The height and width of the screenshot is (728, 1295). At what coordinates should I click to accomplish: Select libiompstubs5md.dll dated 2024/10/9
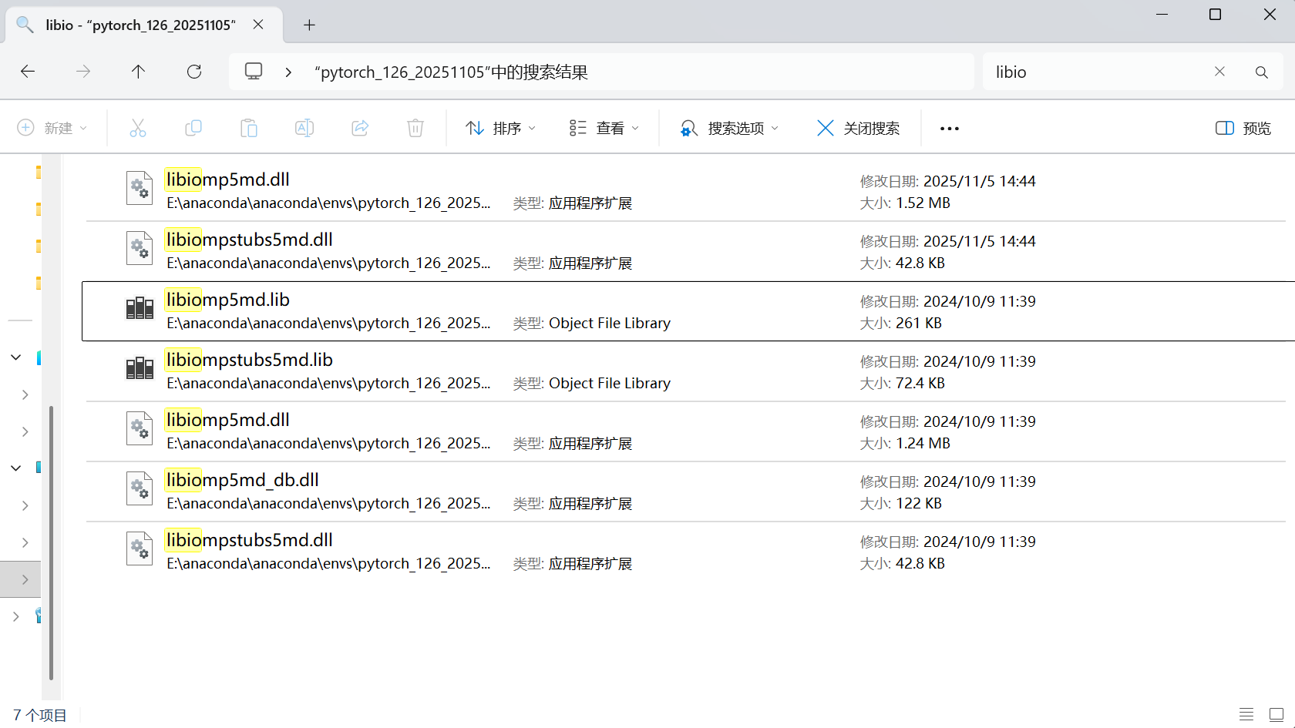(x=686, y=552)
